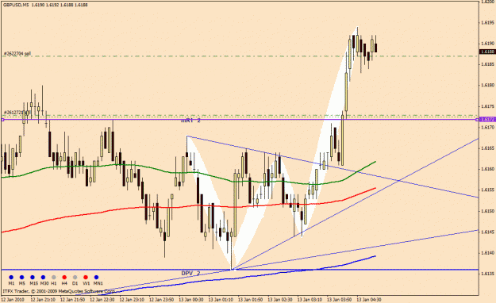Click the blue M5 timeframe dot
This screenshot has height=303, width=496.
pos(22,278)
